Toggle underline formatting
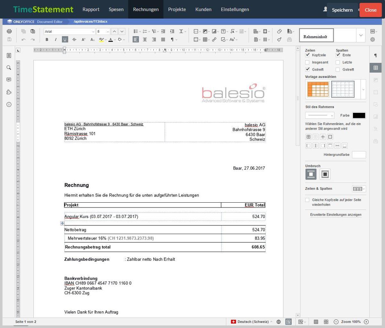The height and width of the screenshot is (328, 385). click(65, 39)
